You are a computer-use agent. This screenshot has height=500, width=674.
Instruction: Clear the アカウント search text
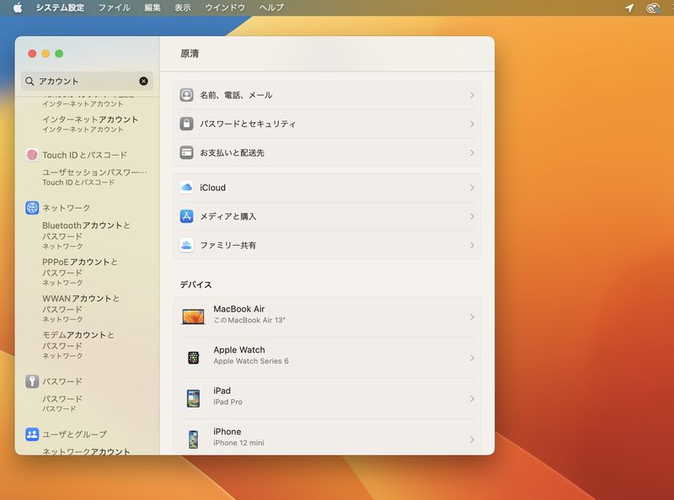(145, 81)
